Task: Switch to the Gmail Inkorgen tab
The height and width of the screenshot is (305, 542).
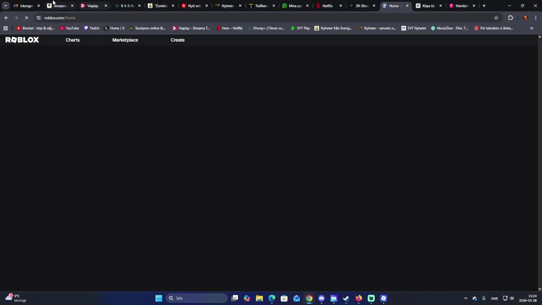Action: point(27,6)
